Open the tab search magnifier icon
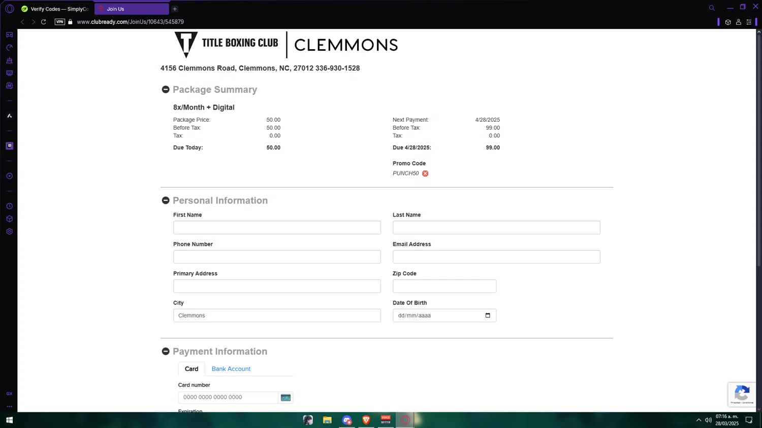Viewport: 762px width, 428px height. [x=712, y=8]
